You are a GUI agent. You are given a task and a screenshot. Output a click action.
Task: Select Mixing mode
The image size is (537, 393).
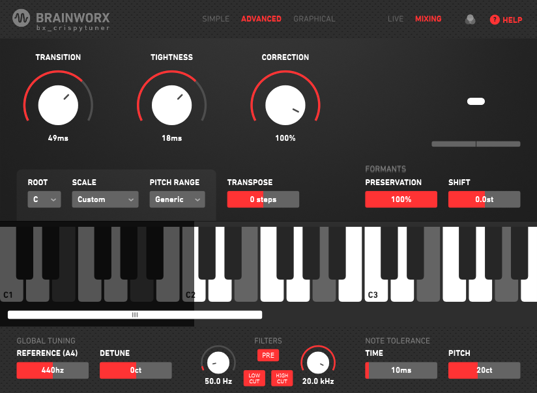point(428,19)
